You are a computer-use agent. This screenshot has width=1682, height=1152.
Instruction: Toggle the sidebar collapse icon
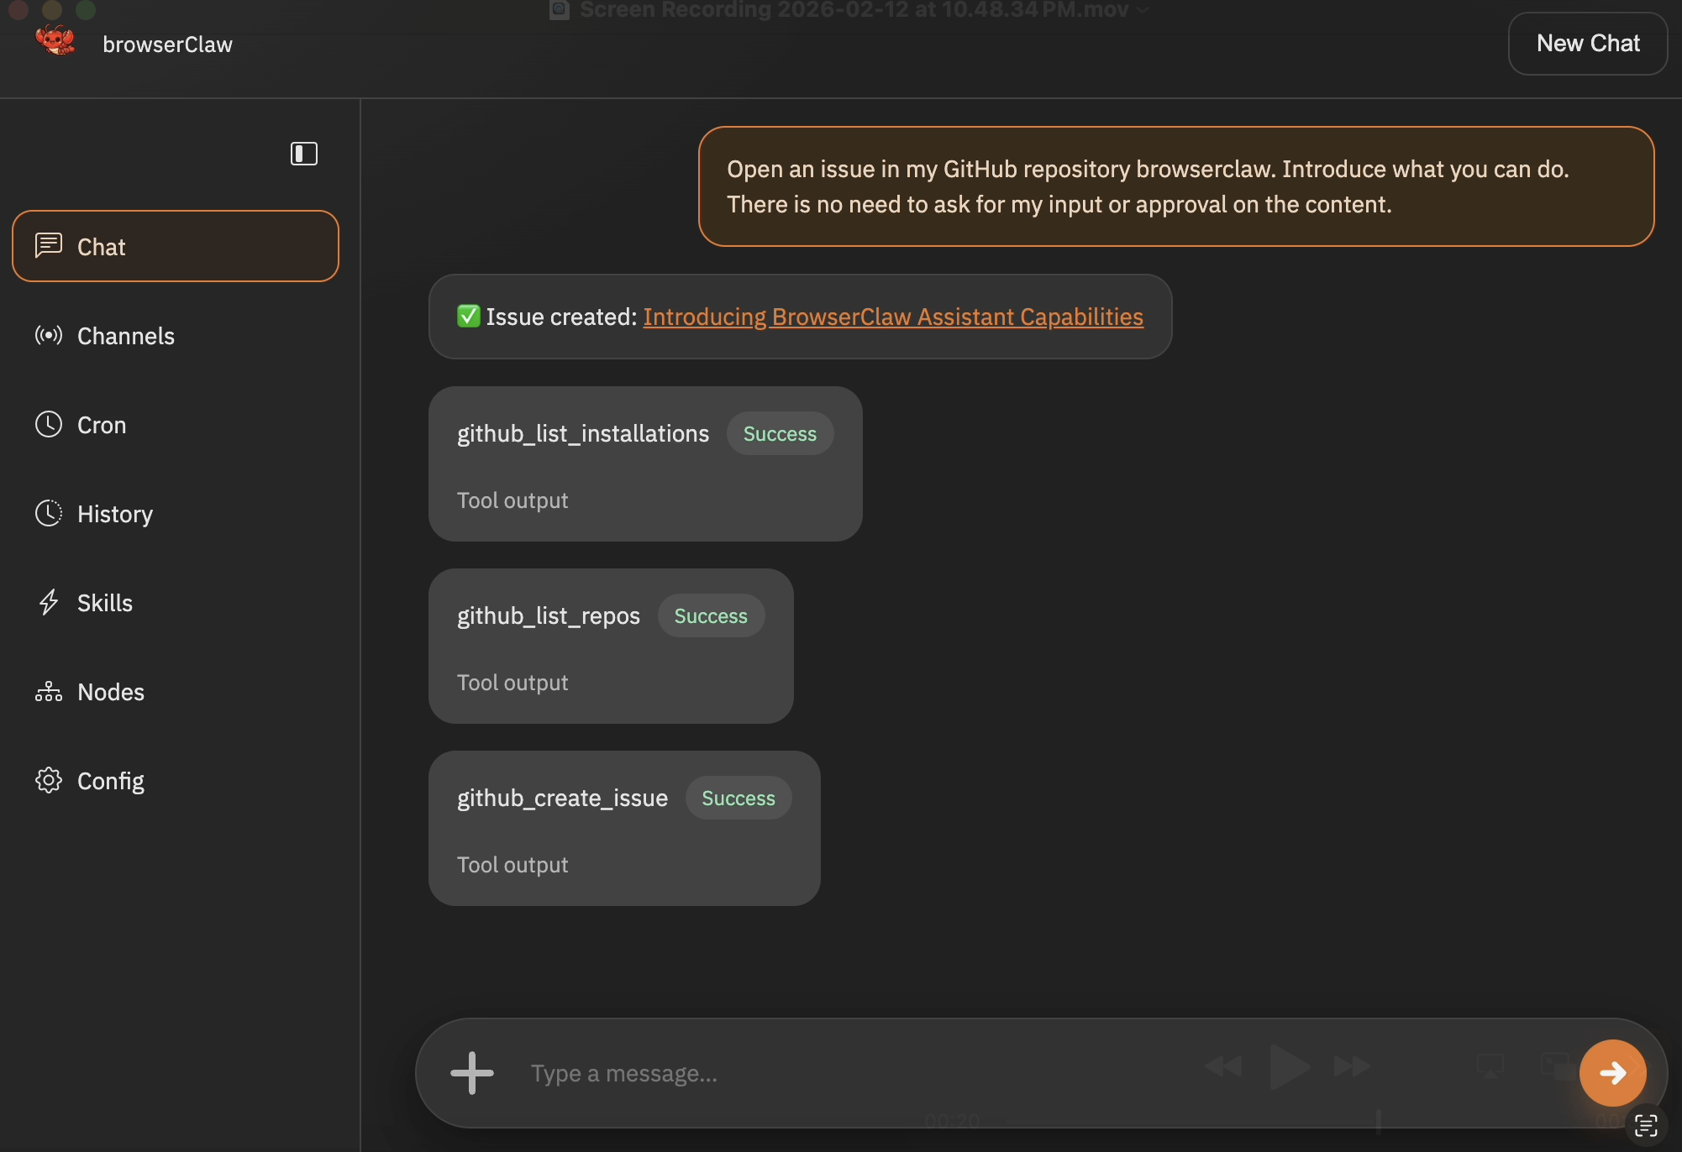pyautogui.click(x=304, y=154)
